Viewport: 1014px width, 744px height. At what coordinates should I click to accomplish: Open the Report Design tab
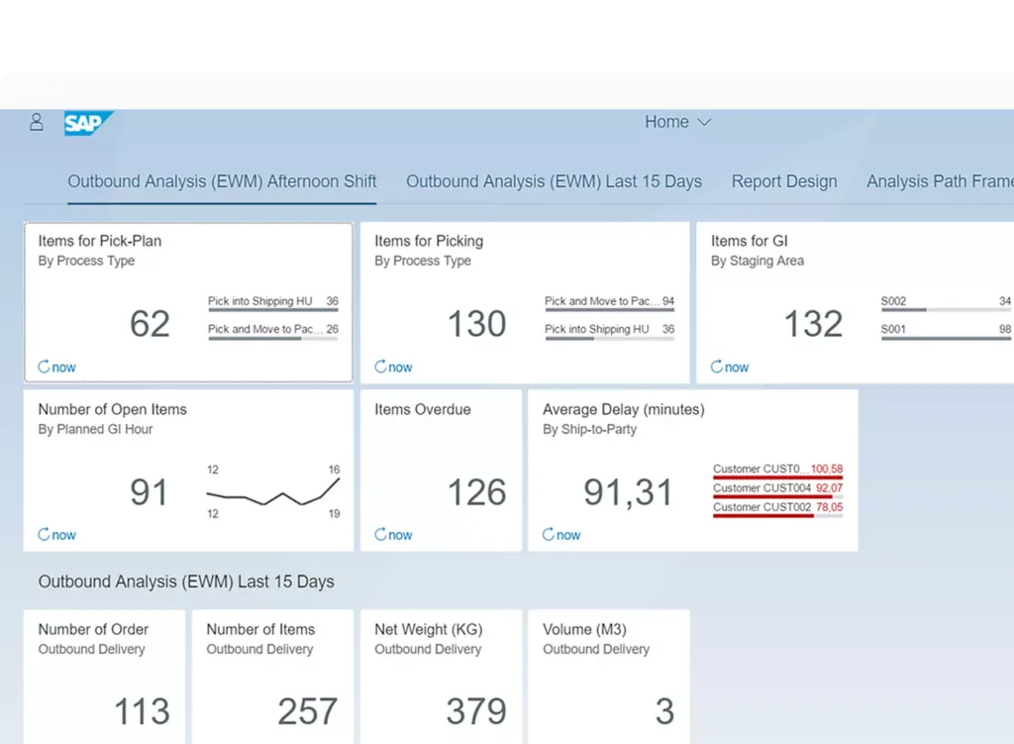tap(783, 181)
